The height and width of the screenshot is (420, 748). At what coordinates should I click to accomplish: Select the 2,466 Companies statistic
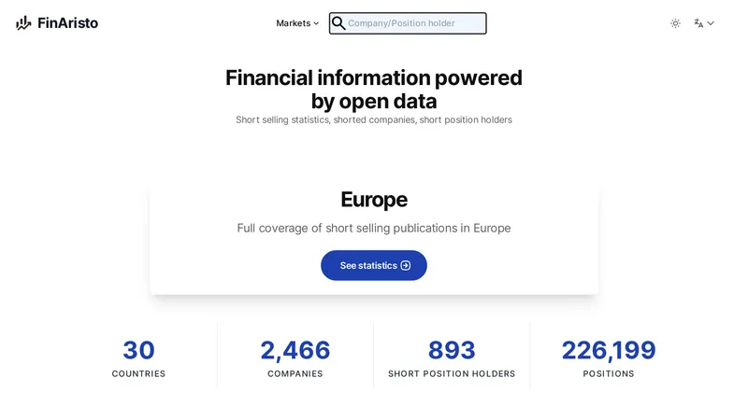click(x=295, y=358)
